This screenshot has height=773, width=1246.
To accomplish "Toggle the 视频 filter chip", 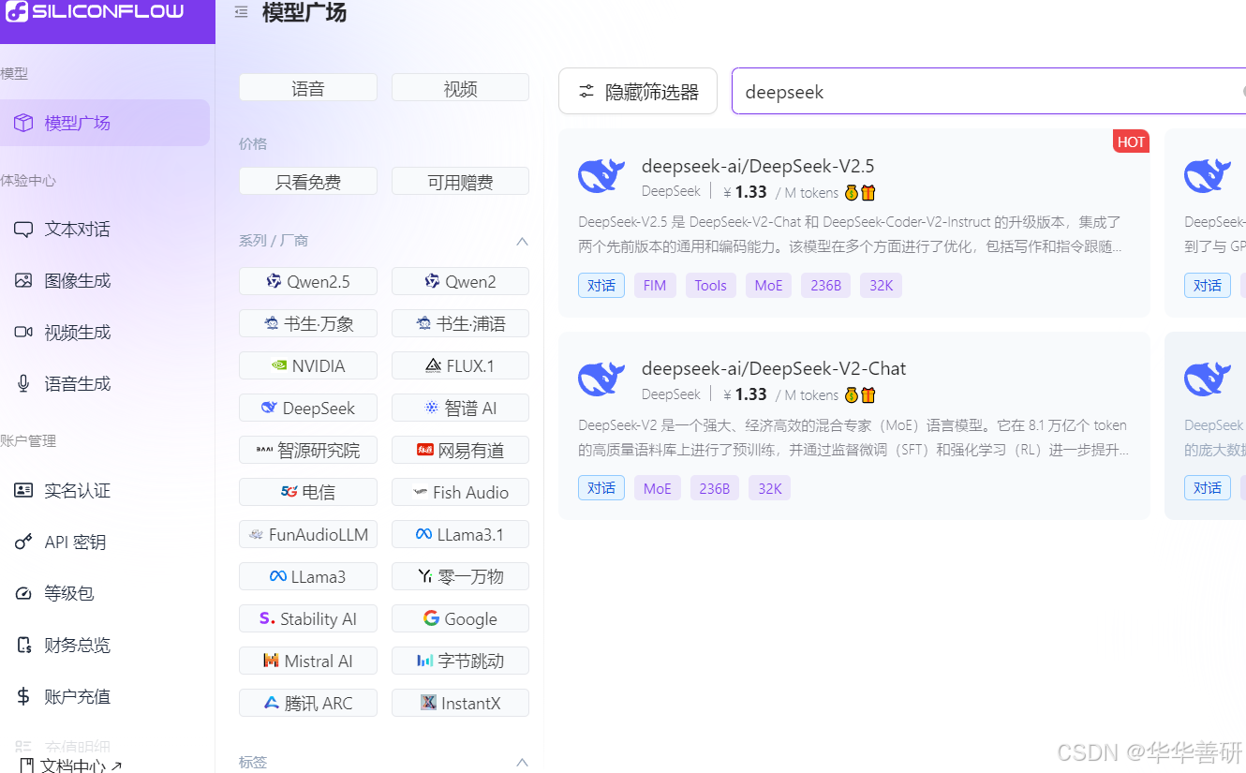I will point(460,88).
